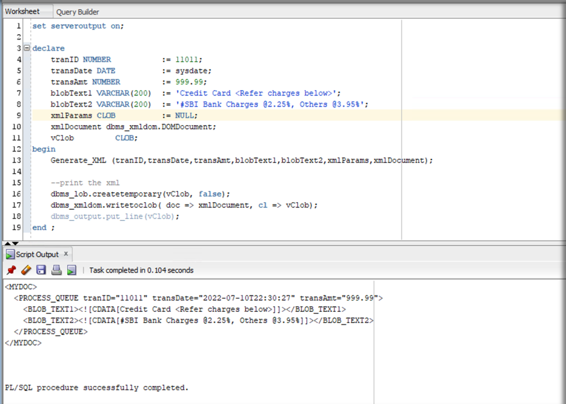Viewport: 566px width, 404px height.
Task: Click 'dbms_lob.createtemporary' on line 16
Action: pyautogui.click(x=106, y=194)
